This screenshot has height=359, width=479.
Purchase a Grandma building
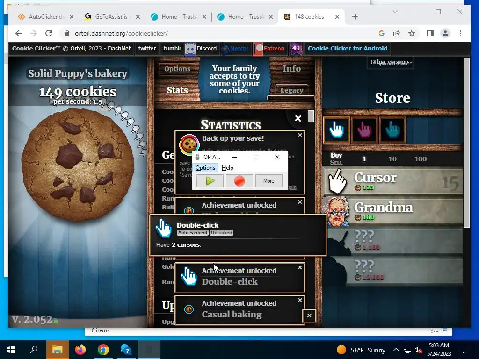[x=393, y=212]
